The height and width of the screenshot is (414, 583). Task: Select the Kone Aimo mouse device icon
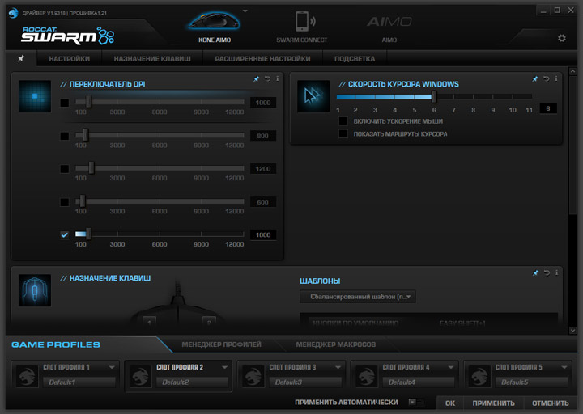[214, 21]
